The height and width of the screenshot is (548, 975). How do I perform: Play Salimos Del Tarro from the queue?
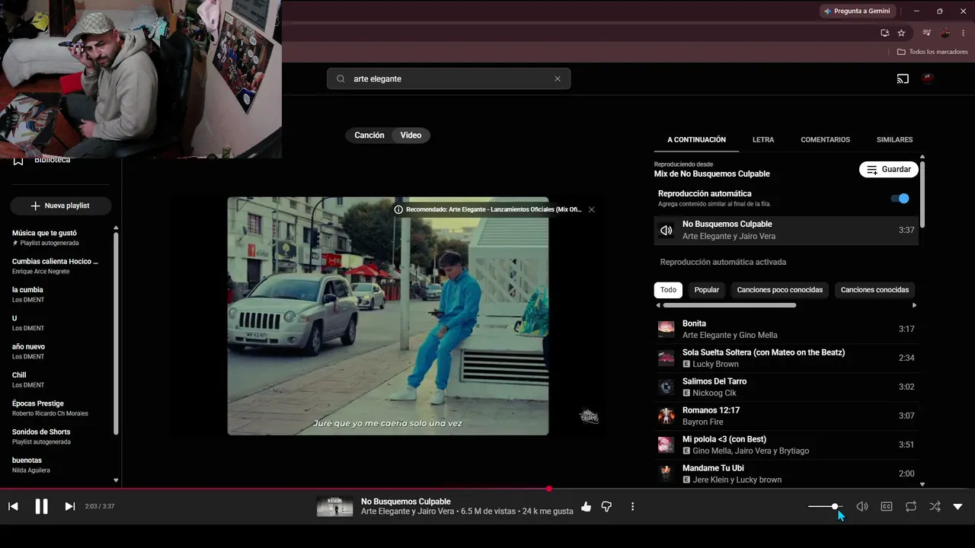[x=786, y=387]
